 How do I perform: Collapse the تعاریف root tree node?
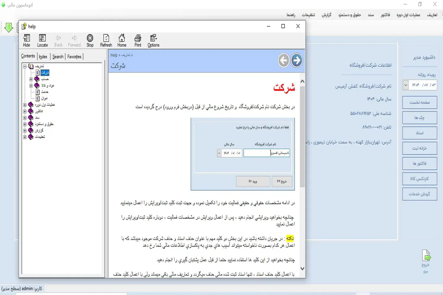point(25,66)
